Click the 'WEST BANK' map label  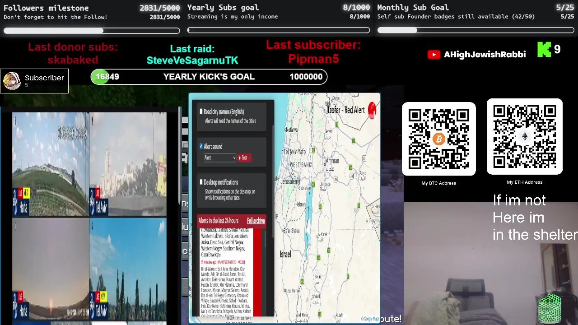[x=301, y=165]
